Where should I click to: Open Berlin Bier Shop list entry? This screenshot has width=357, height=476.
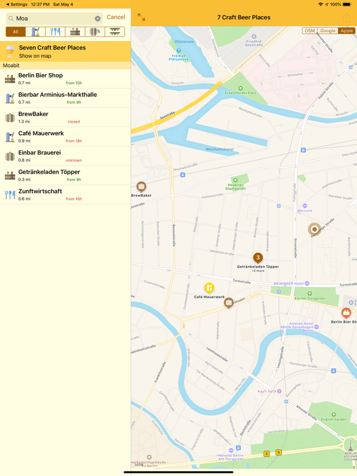(65, 79)
